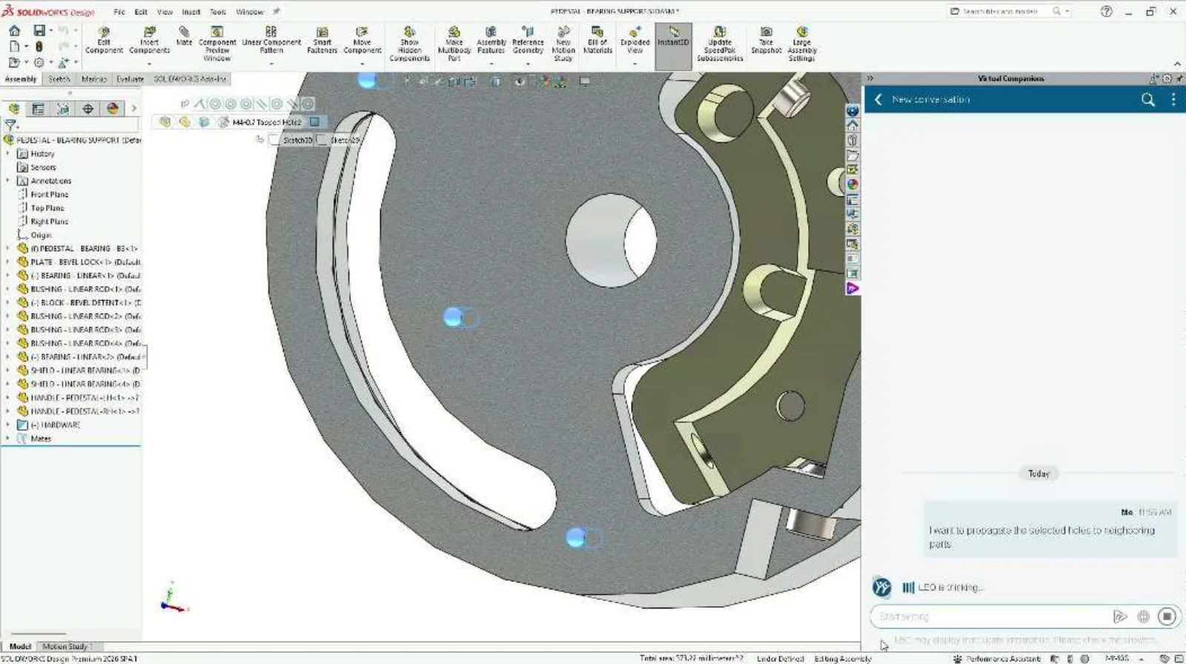Open Insert Components dropdown arrow
This screenshot has width=1186, height=664.
[149, 64]
